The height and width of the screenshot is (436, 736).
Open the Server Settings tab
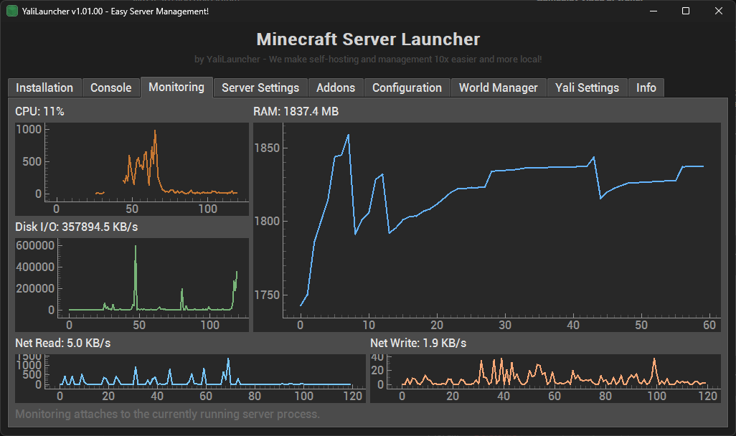pos(260,87)
